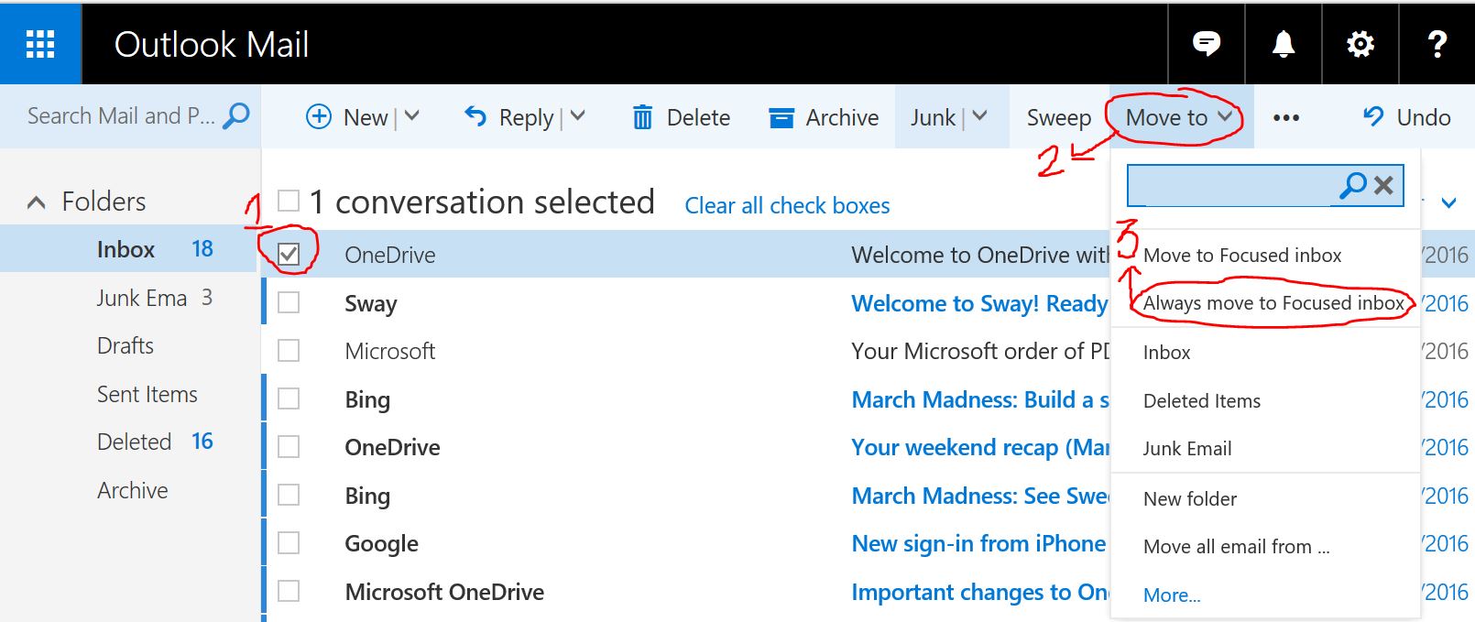Click the magnifier in the folder search box
This screenshot has height=622, width=1475.
(x=1352, y=185)
